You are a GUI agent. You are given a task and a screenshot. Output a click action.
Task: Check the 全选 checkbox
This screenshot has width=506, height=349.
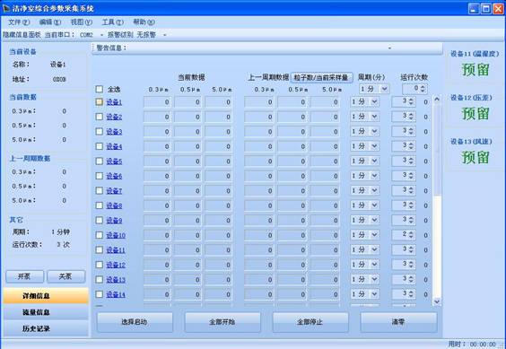pyautogui.click(x=100, y=89)
